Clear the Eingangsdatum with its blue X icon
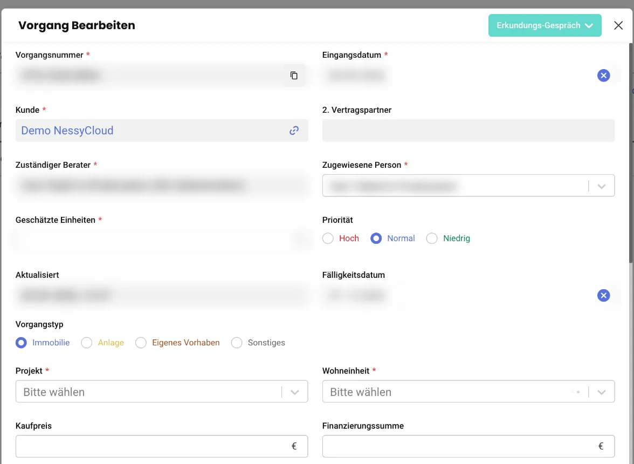The width and height of the screenshot is (634, 464). coord(603,75)
